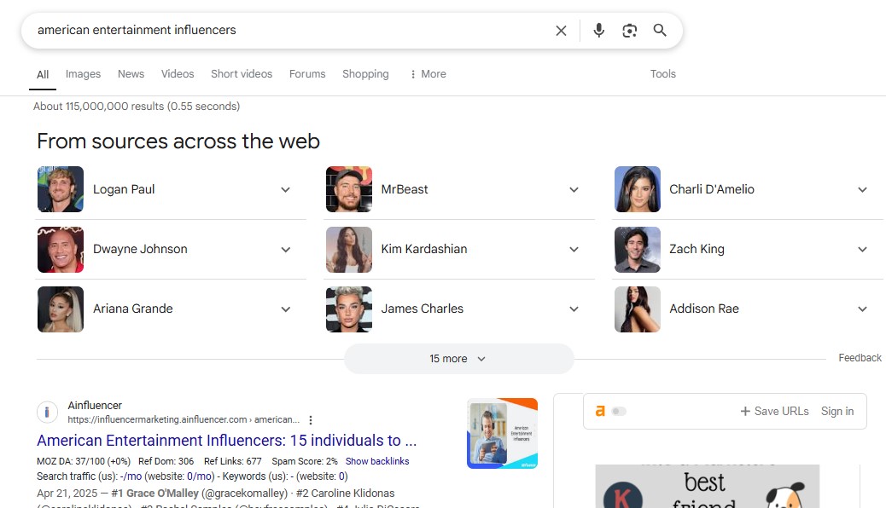Show 15 more influencers
This screenshot has height=508, width=886.
pyautogui.click(x=459, y=359)
